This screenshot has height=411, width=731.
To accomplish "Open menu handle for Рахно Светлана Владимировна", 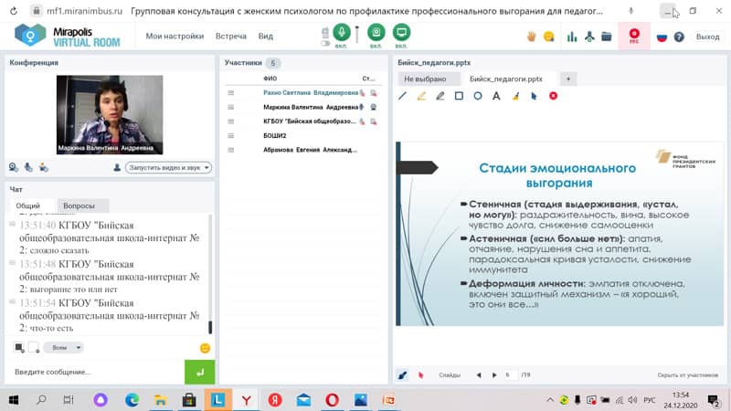I will click(231, 93).
